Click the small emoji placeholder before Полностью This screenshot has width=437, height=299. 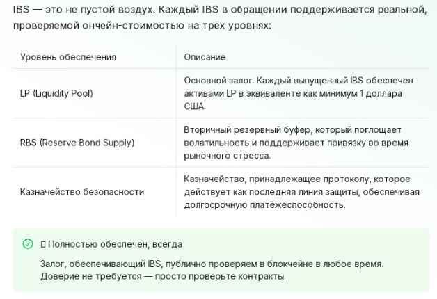pos(43,244)
